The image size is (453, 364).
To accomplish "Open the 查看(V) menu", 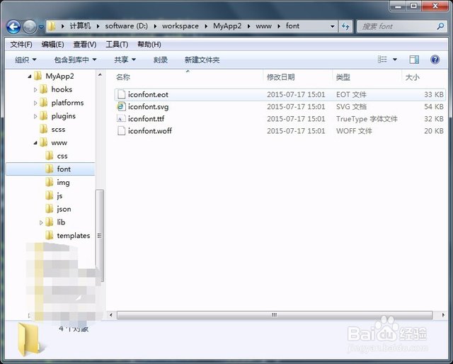I will tap(85, 45).
